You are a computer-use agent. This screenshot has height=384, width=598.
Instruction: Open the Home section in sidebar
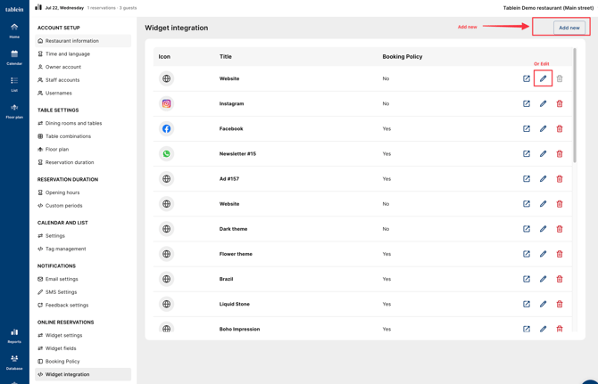(x=14, y=30)
